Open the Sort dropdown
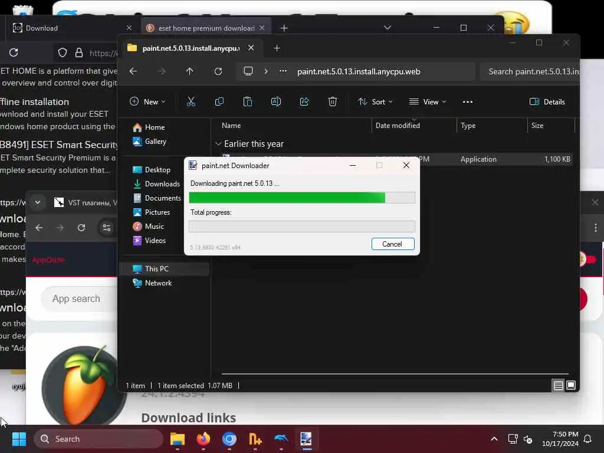The height and width of the screenshot is (453, 604). pyautogui.click(x=375, y=101)
